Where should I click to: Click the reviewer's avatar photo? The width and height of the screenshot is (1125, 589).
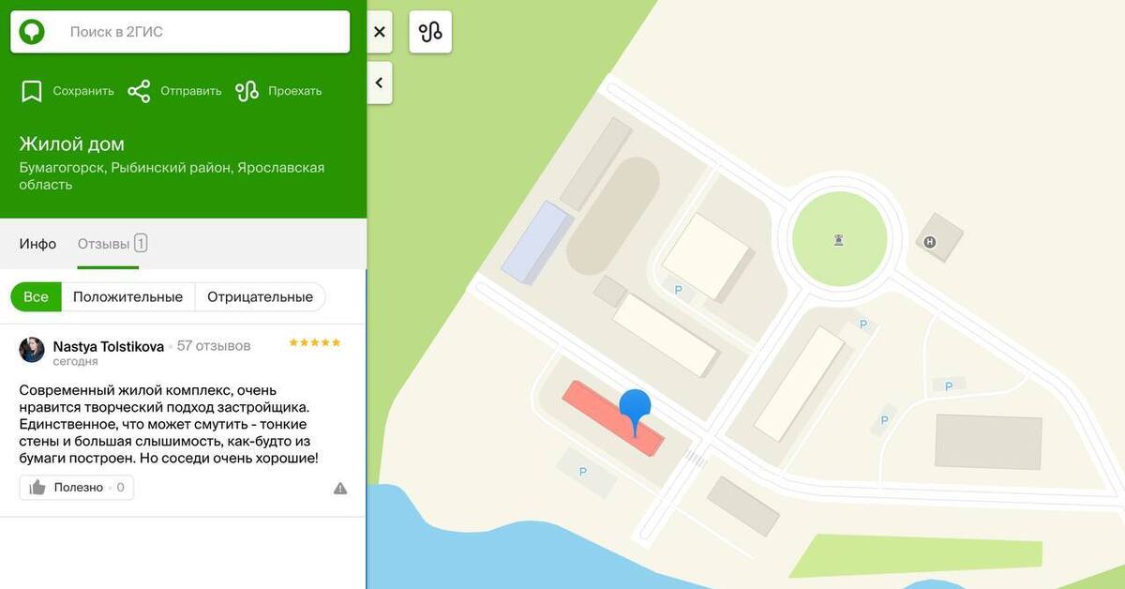[x=32, y=350]
